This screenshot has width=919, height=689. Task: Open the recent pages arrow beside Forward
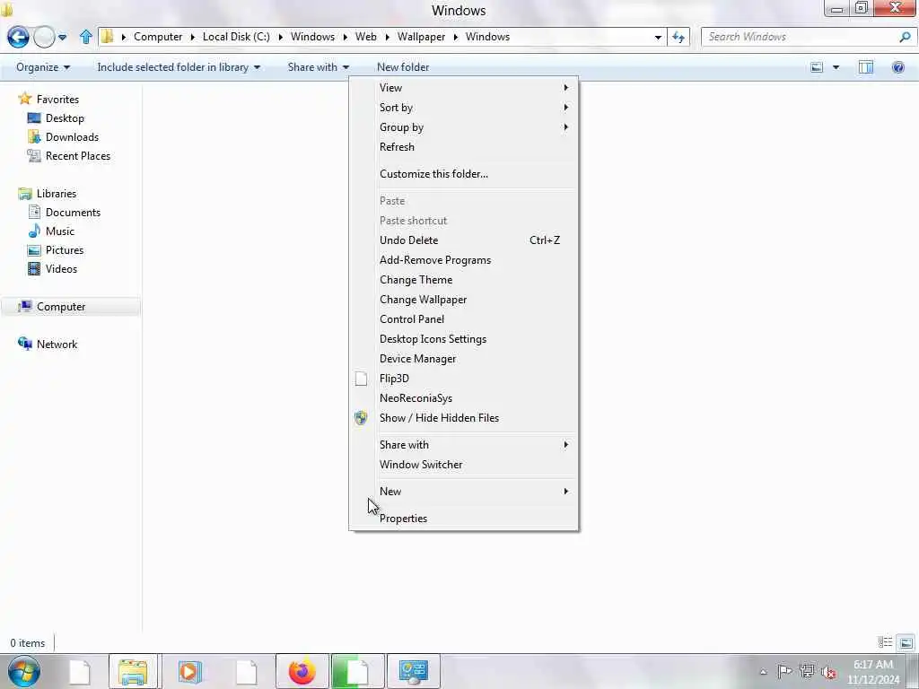click(62, 37)
